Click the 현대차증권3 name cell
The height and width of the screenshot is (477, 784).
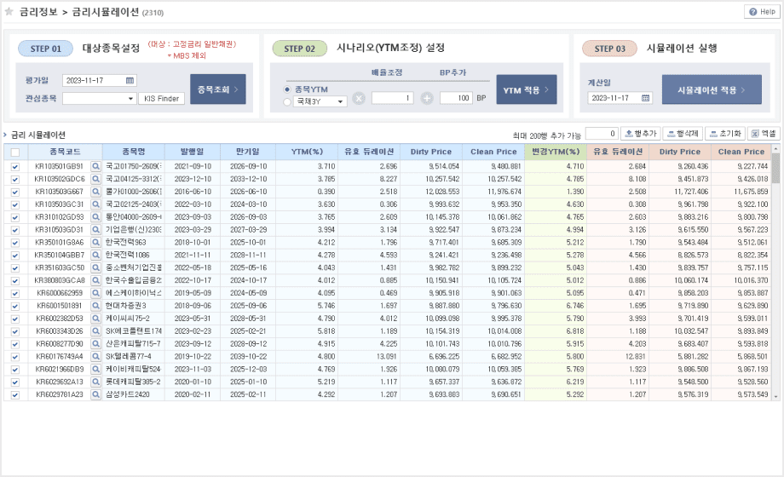point(134,306)
